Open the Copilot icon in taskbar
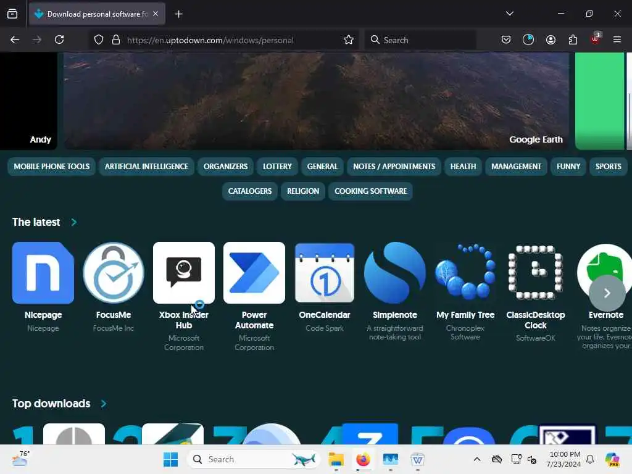 point(612,459)
